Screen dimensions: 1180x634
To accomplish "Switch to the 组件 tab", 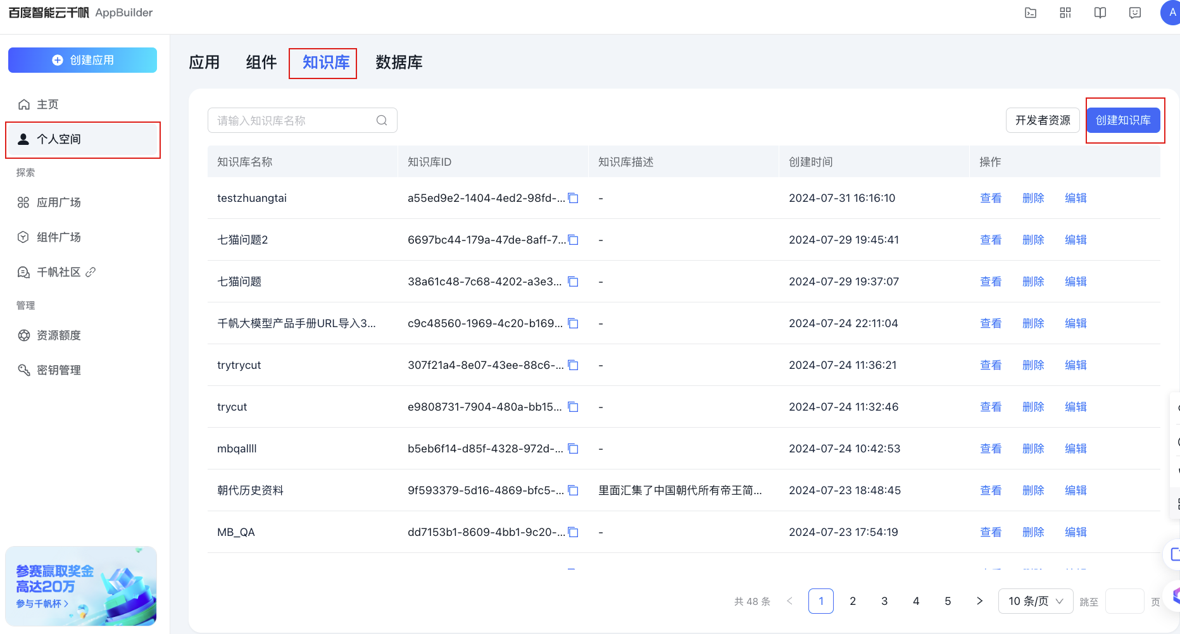I will click(261, 63).
